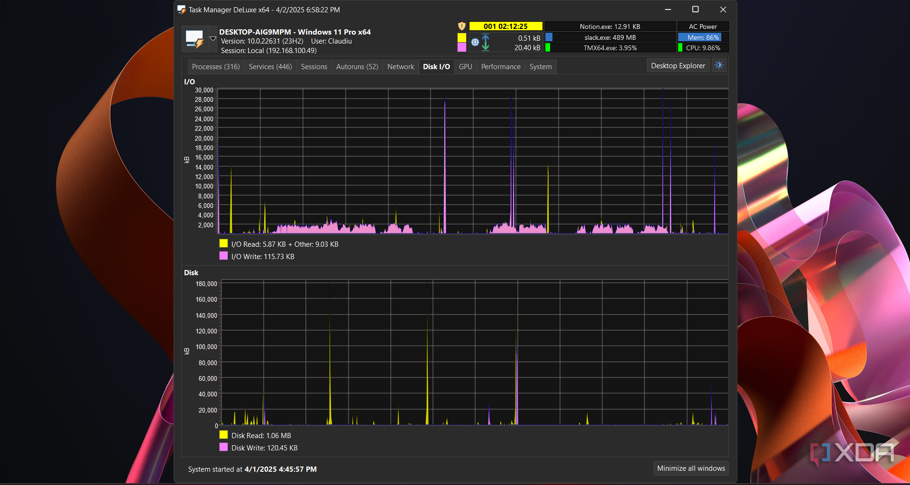Screen dimensions: 910x485
Task: Click the Mem: 86% usage bar
Action: point(703,37)
